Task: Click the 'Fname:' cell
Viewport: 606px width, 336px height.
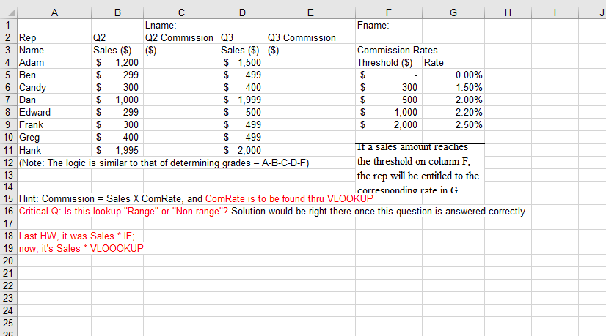Action: pyautogui.click(x=389, y=26)
